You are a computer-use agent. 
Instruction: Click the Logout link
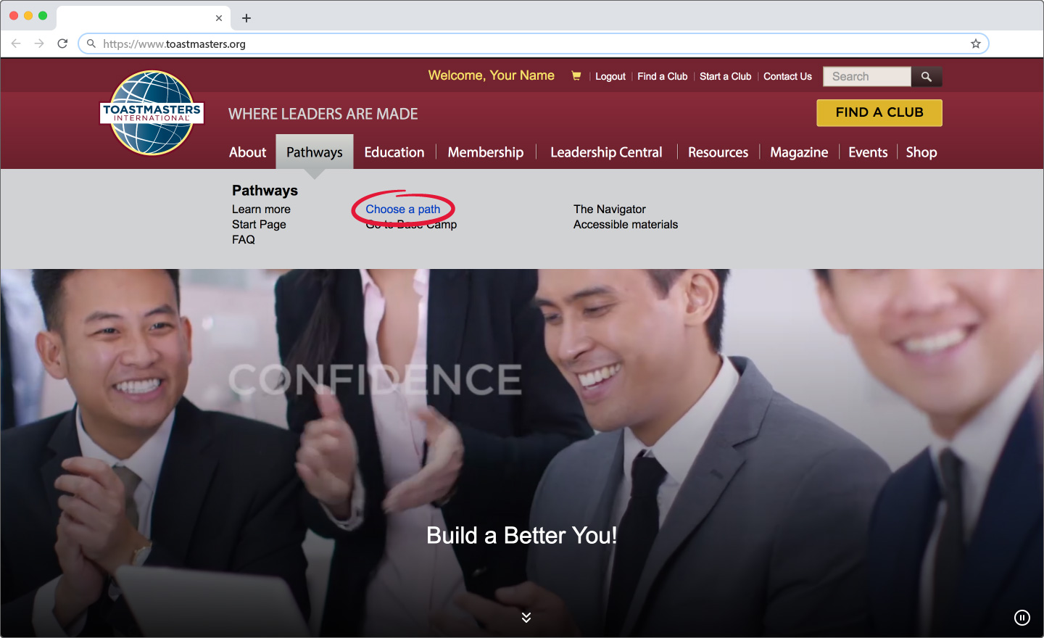[610, 77]
